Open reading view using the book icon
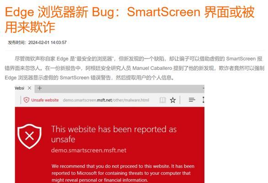The image size is (268, 183). point(162,100)
